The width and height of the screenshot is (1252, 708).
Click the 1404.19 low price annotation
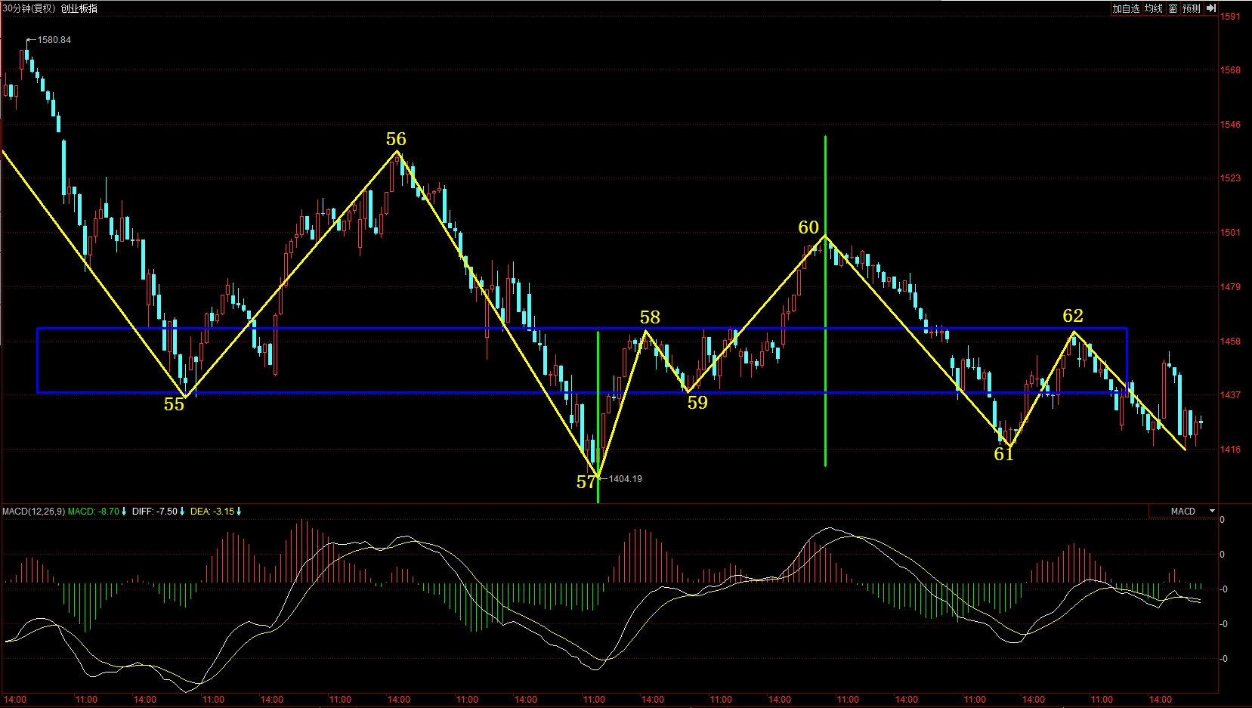pyautogui.click(x=625, y=479)
